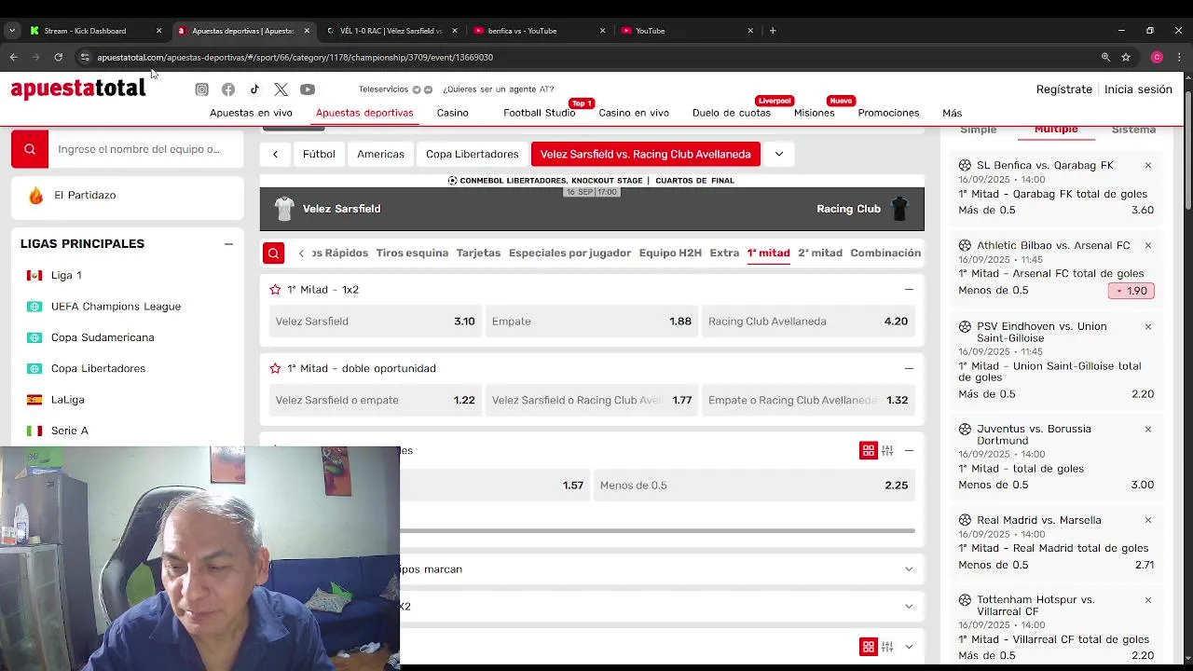
Task: Open the YouTube social icon in header
Action: point(308,89)
